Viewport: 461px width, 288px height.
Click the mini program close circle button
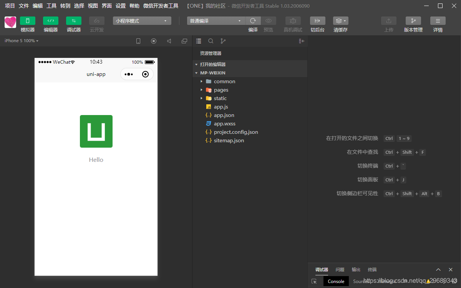pyautogui.click(x=145, y=74)
